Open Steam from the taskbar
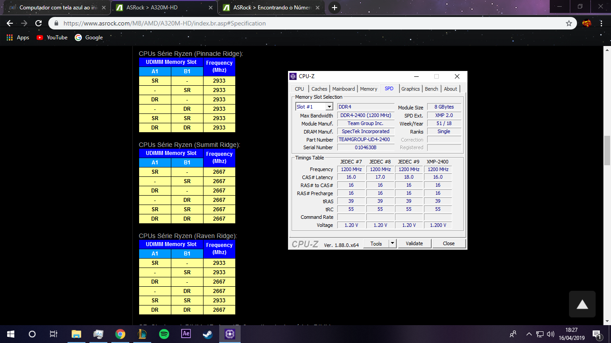The width and height of the screenshot is (611, 343). tap(208, 334)
